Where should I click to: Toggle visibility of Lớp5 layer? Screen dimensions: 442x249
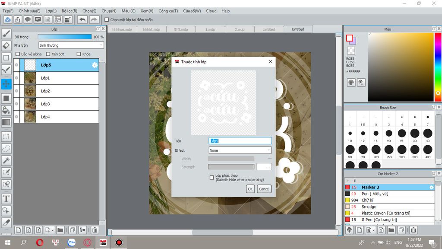(x=17, y=65)
